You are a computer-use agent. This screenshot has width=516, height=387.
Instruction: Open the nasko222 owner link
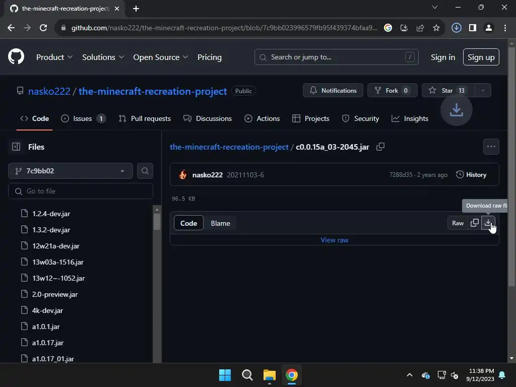click(x=49, y=91)
